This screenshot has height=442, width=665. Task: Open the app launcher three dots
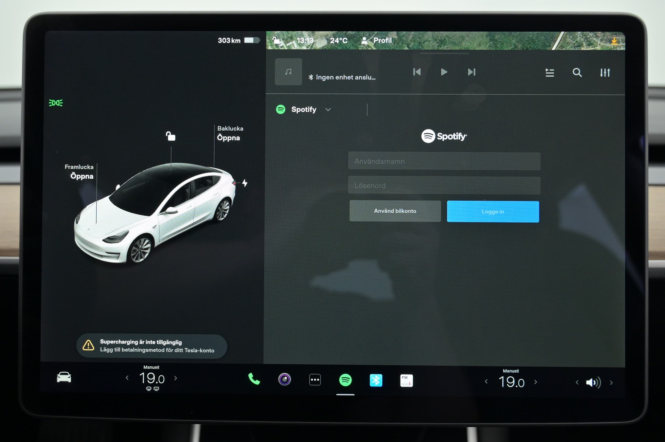315,380
